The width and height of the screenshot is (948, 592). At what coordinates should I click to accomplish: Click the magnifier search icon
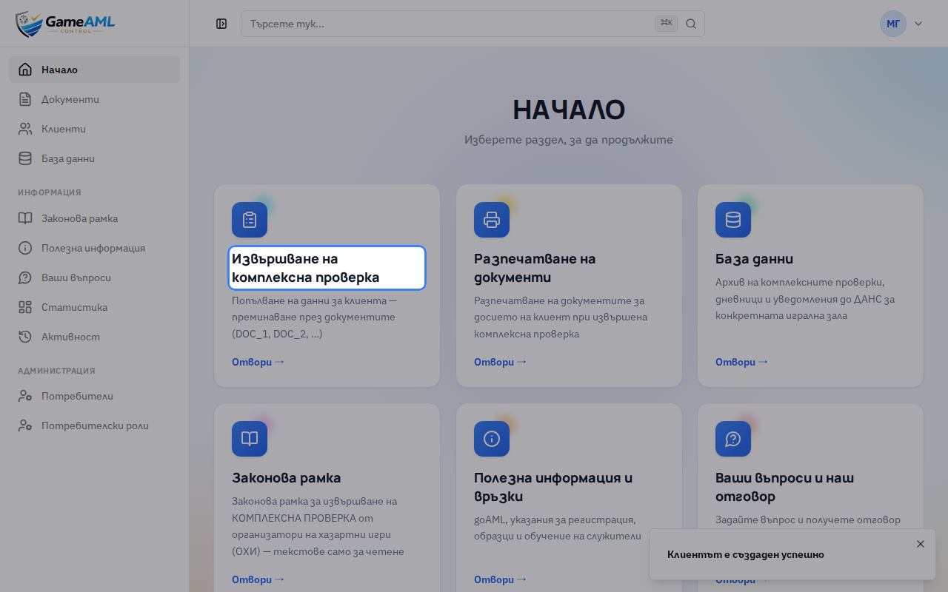click(x=691, y=24)
